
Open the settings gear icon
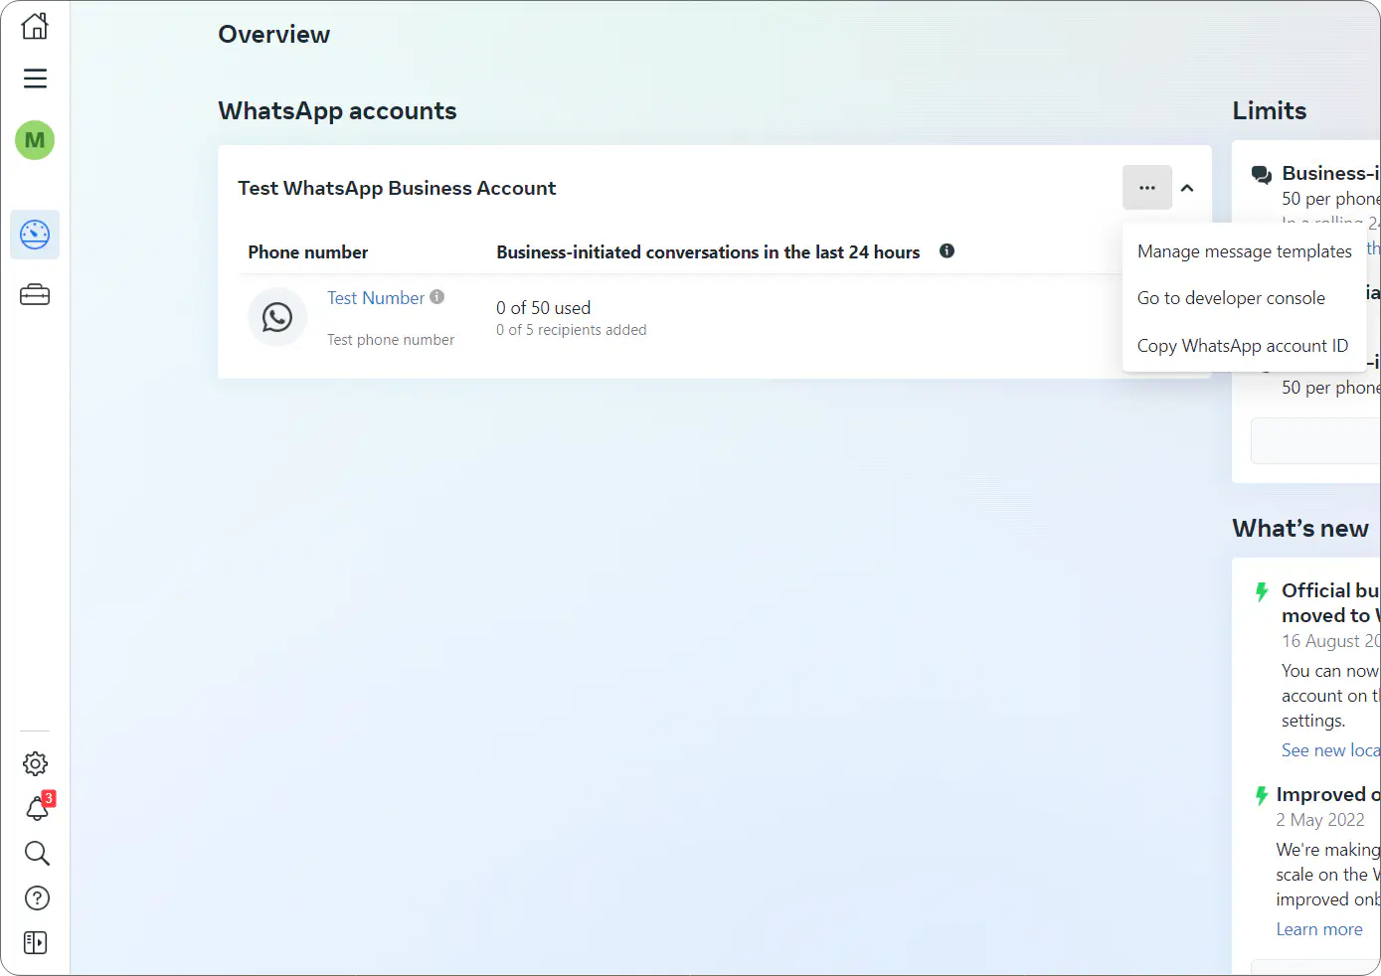point(36,763)
